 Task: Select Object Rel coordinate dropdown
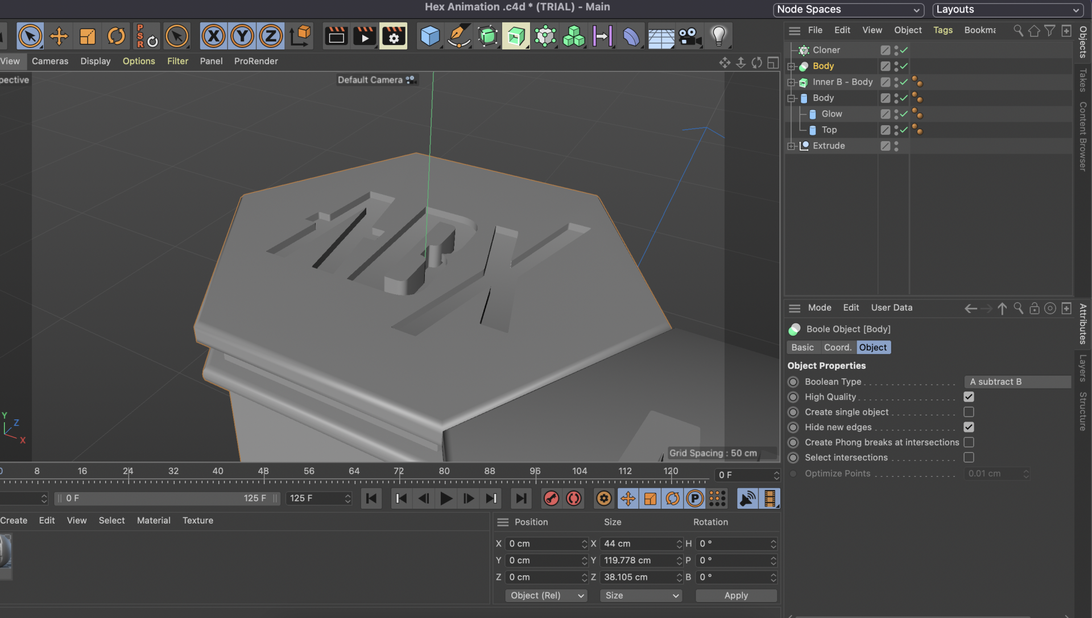point(546,595)
